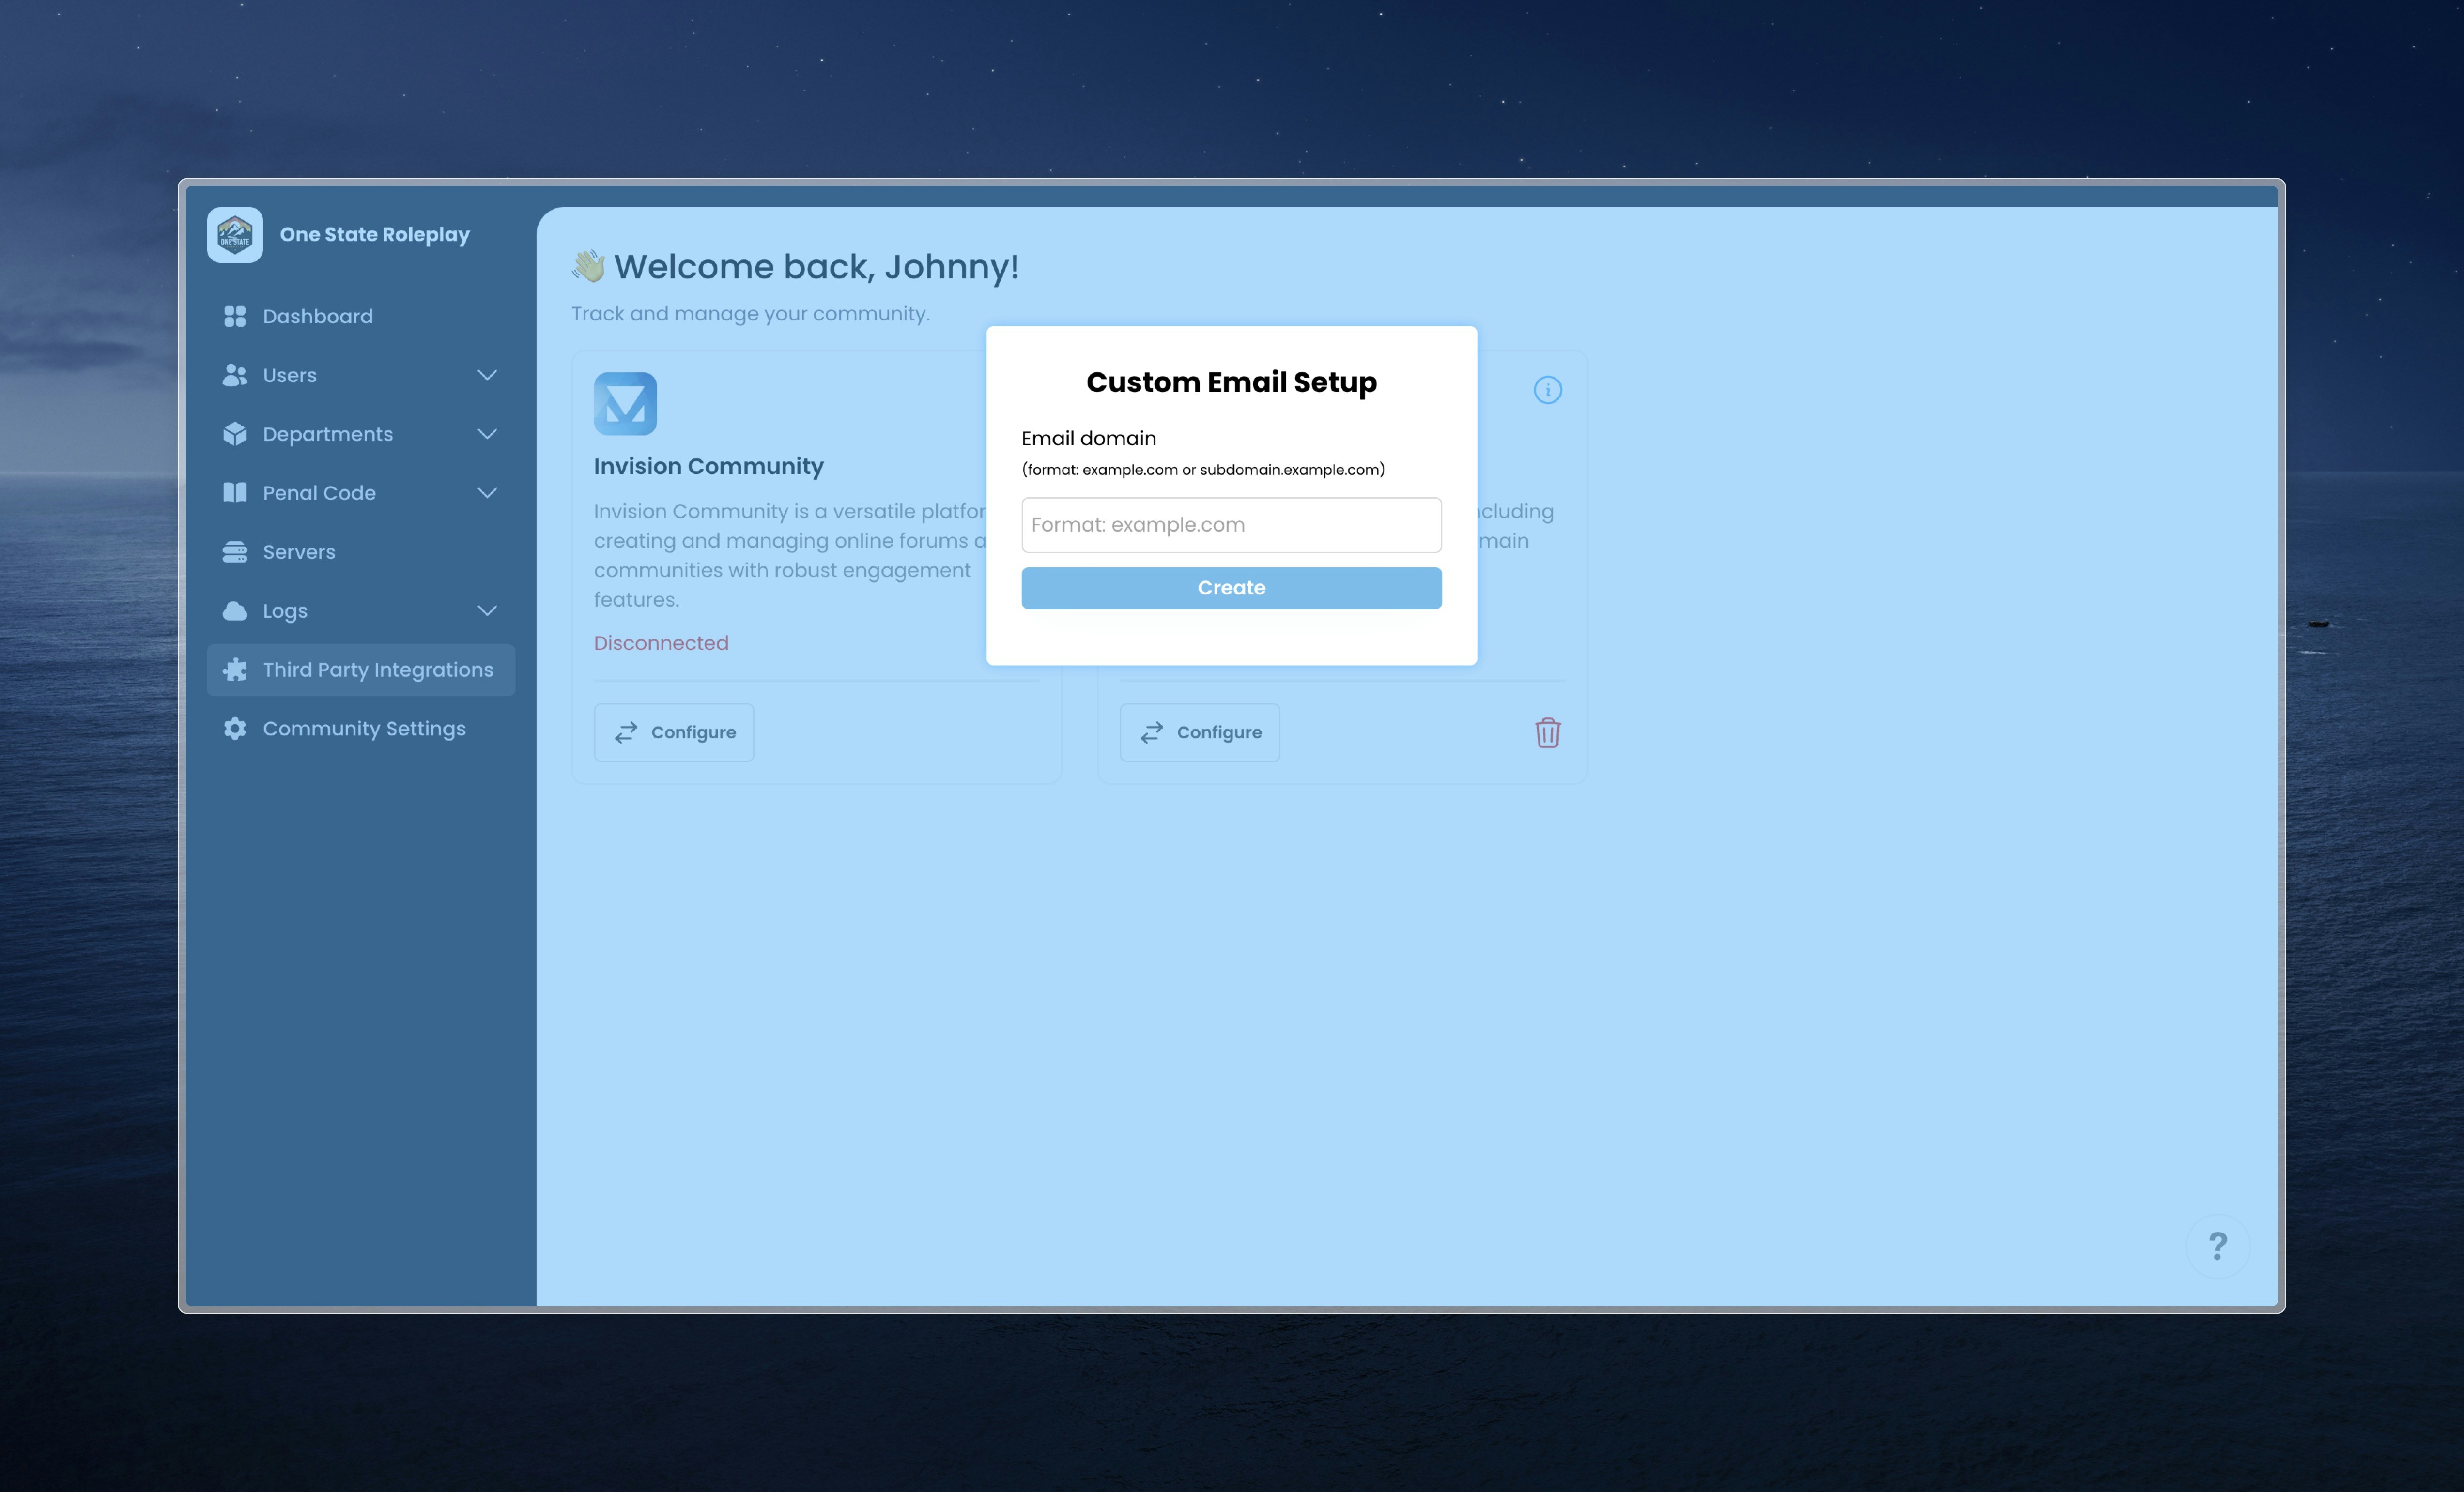The image size is (2464, 1492).
Task: Expand the Users section chevron
Action: (487, 375)
